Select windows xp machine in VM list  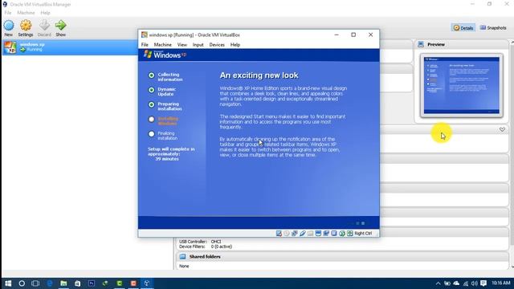point(70,47)
